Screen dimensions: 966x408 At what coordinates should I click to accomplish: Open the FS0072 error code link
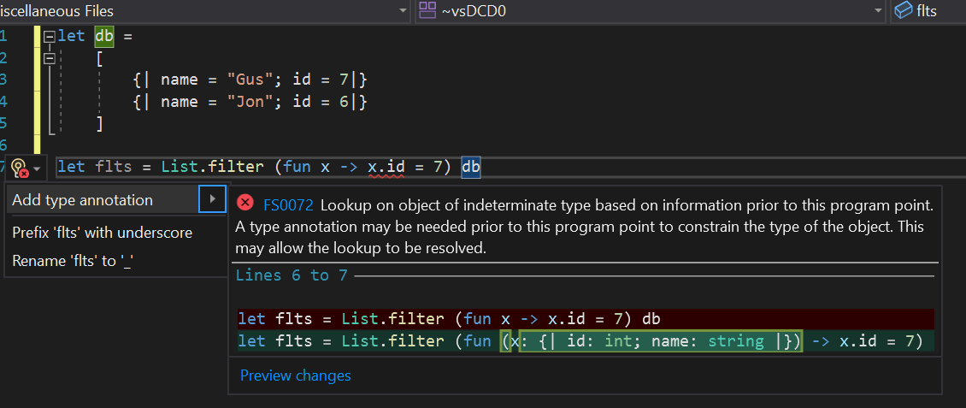(x=288, y=205)
